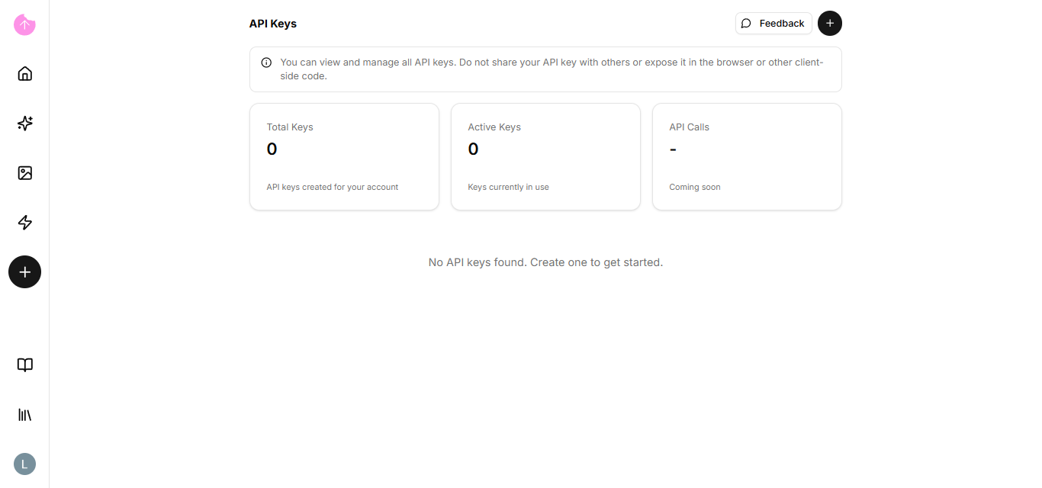1042x488 pixels.
Task: Open documentation via the open book icon
Action: tap(24, 365)
